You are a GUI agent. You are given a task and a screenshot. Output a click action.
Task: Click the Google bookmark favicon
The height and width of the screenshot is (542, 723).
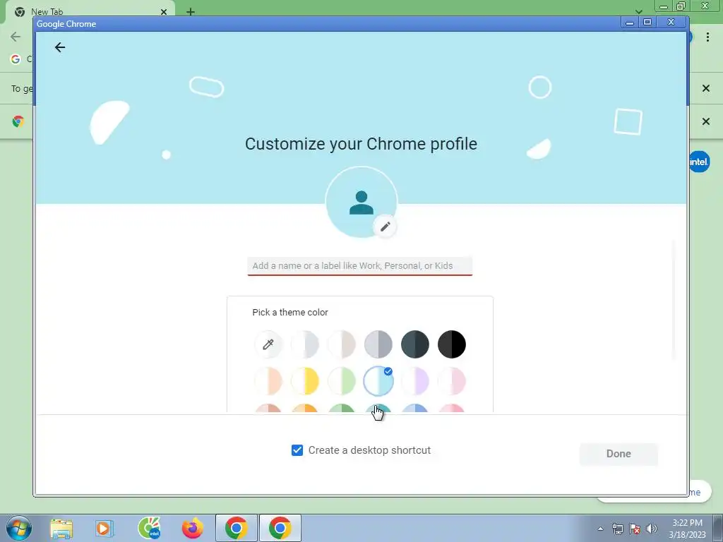16,59
